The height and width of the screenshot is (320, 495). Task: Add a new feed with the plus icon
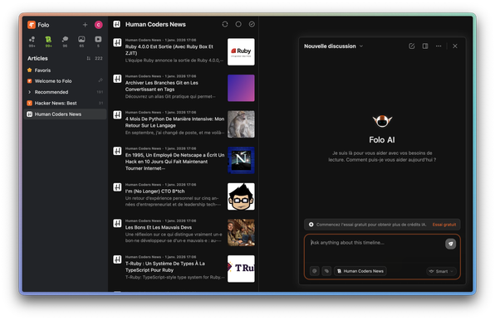coord(85,25)
